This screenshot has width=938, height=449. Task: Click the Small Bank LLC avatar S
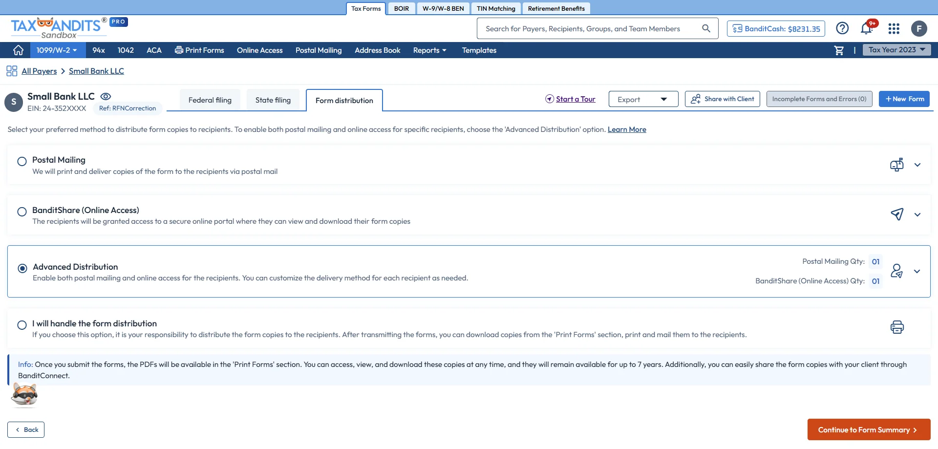tap(14, 102)
